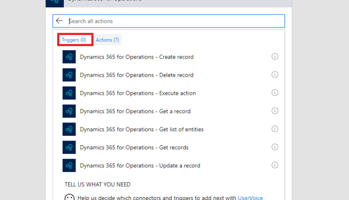View info for Execute action
Image resolution: width=349 pixels, height=200 pixels.
[x=275, y=93]
